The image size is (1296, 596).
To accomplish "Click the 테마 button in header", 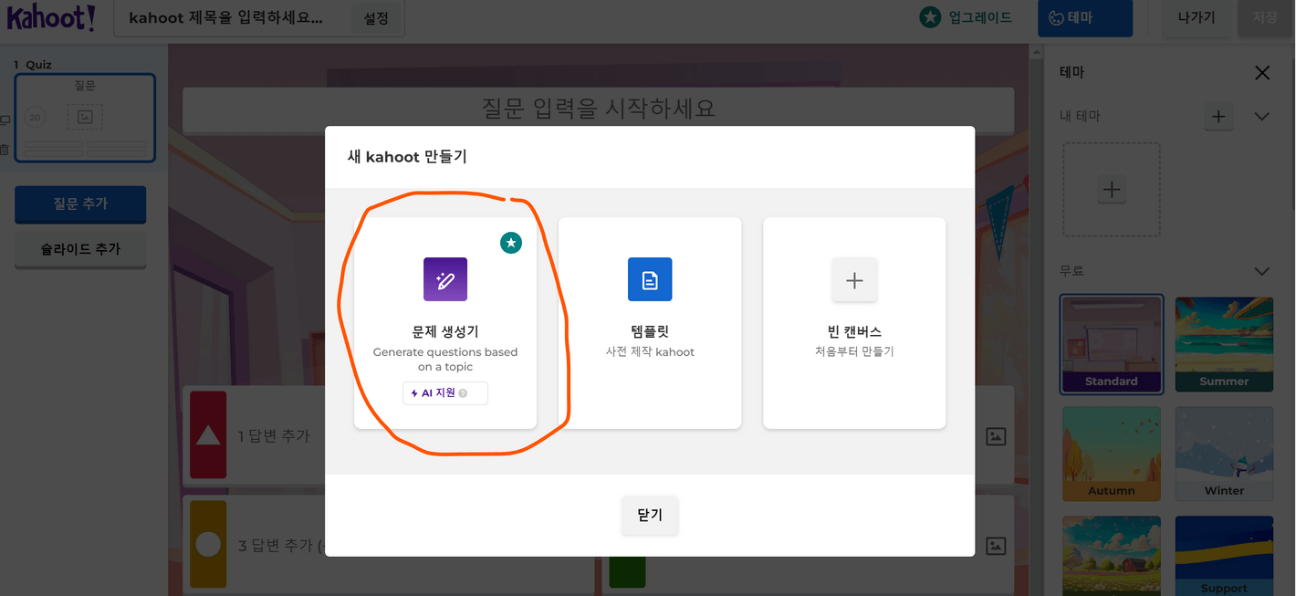I will click(x=1085, y=17).
